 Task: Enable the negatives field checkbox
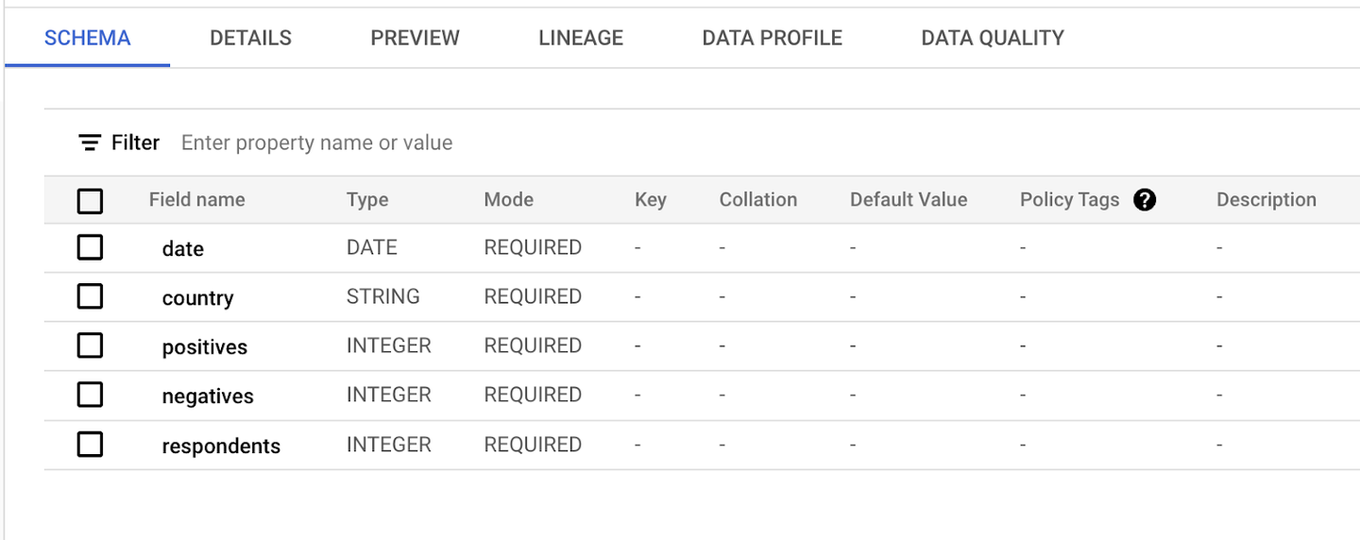click(90, 396)
